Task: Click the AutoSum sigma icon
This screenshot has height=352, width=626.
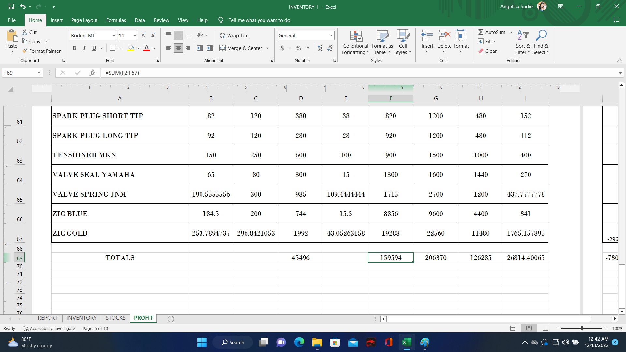Action: 481,32
